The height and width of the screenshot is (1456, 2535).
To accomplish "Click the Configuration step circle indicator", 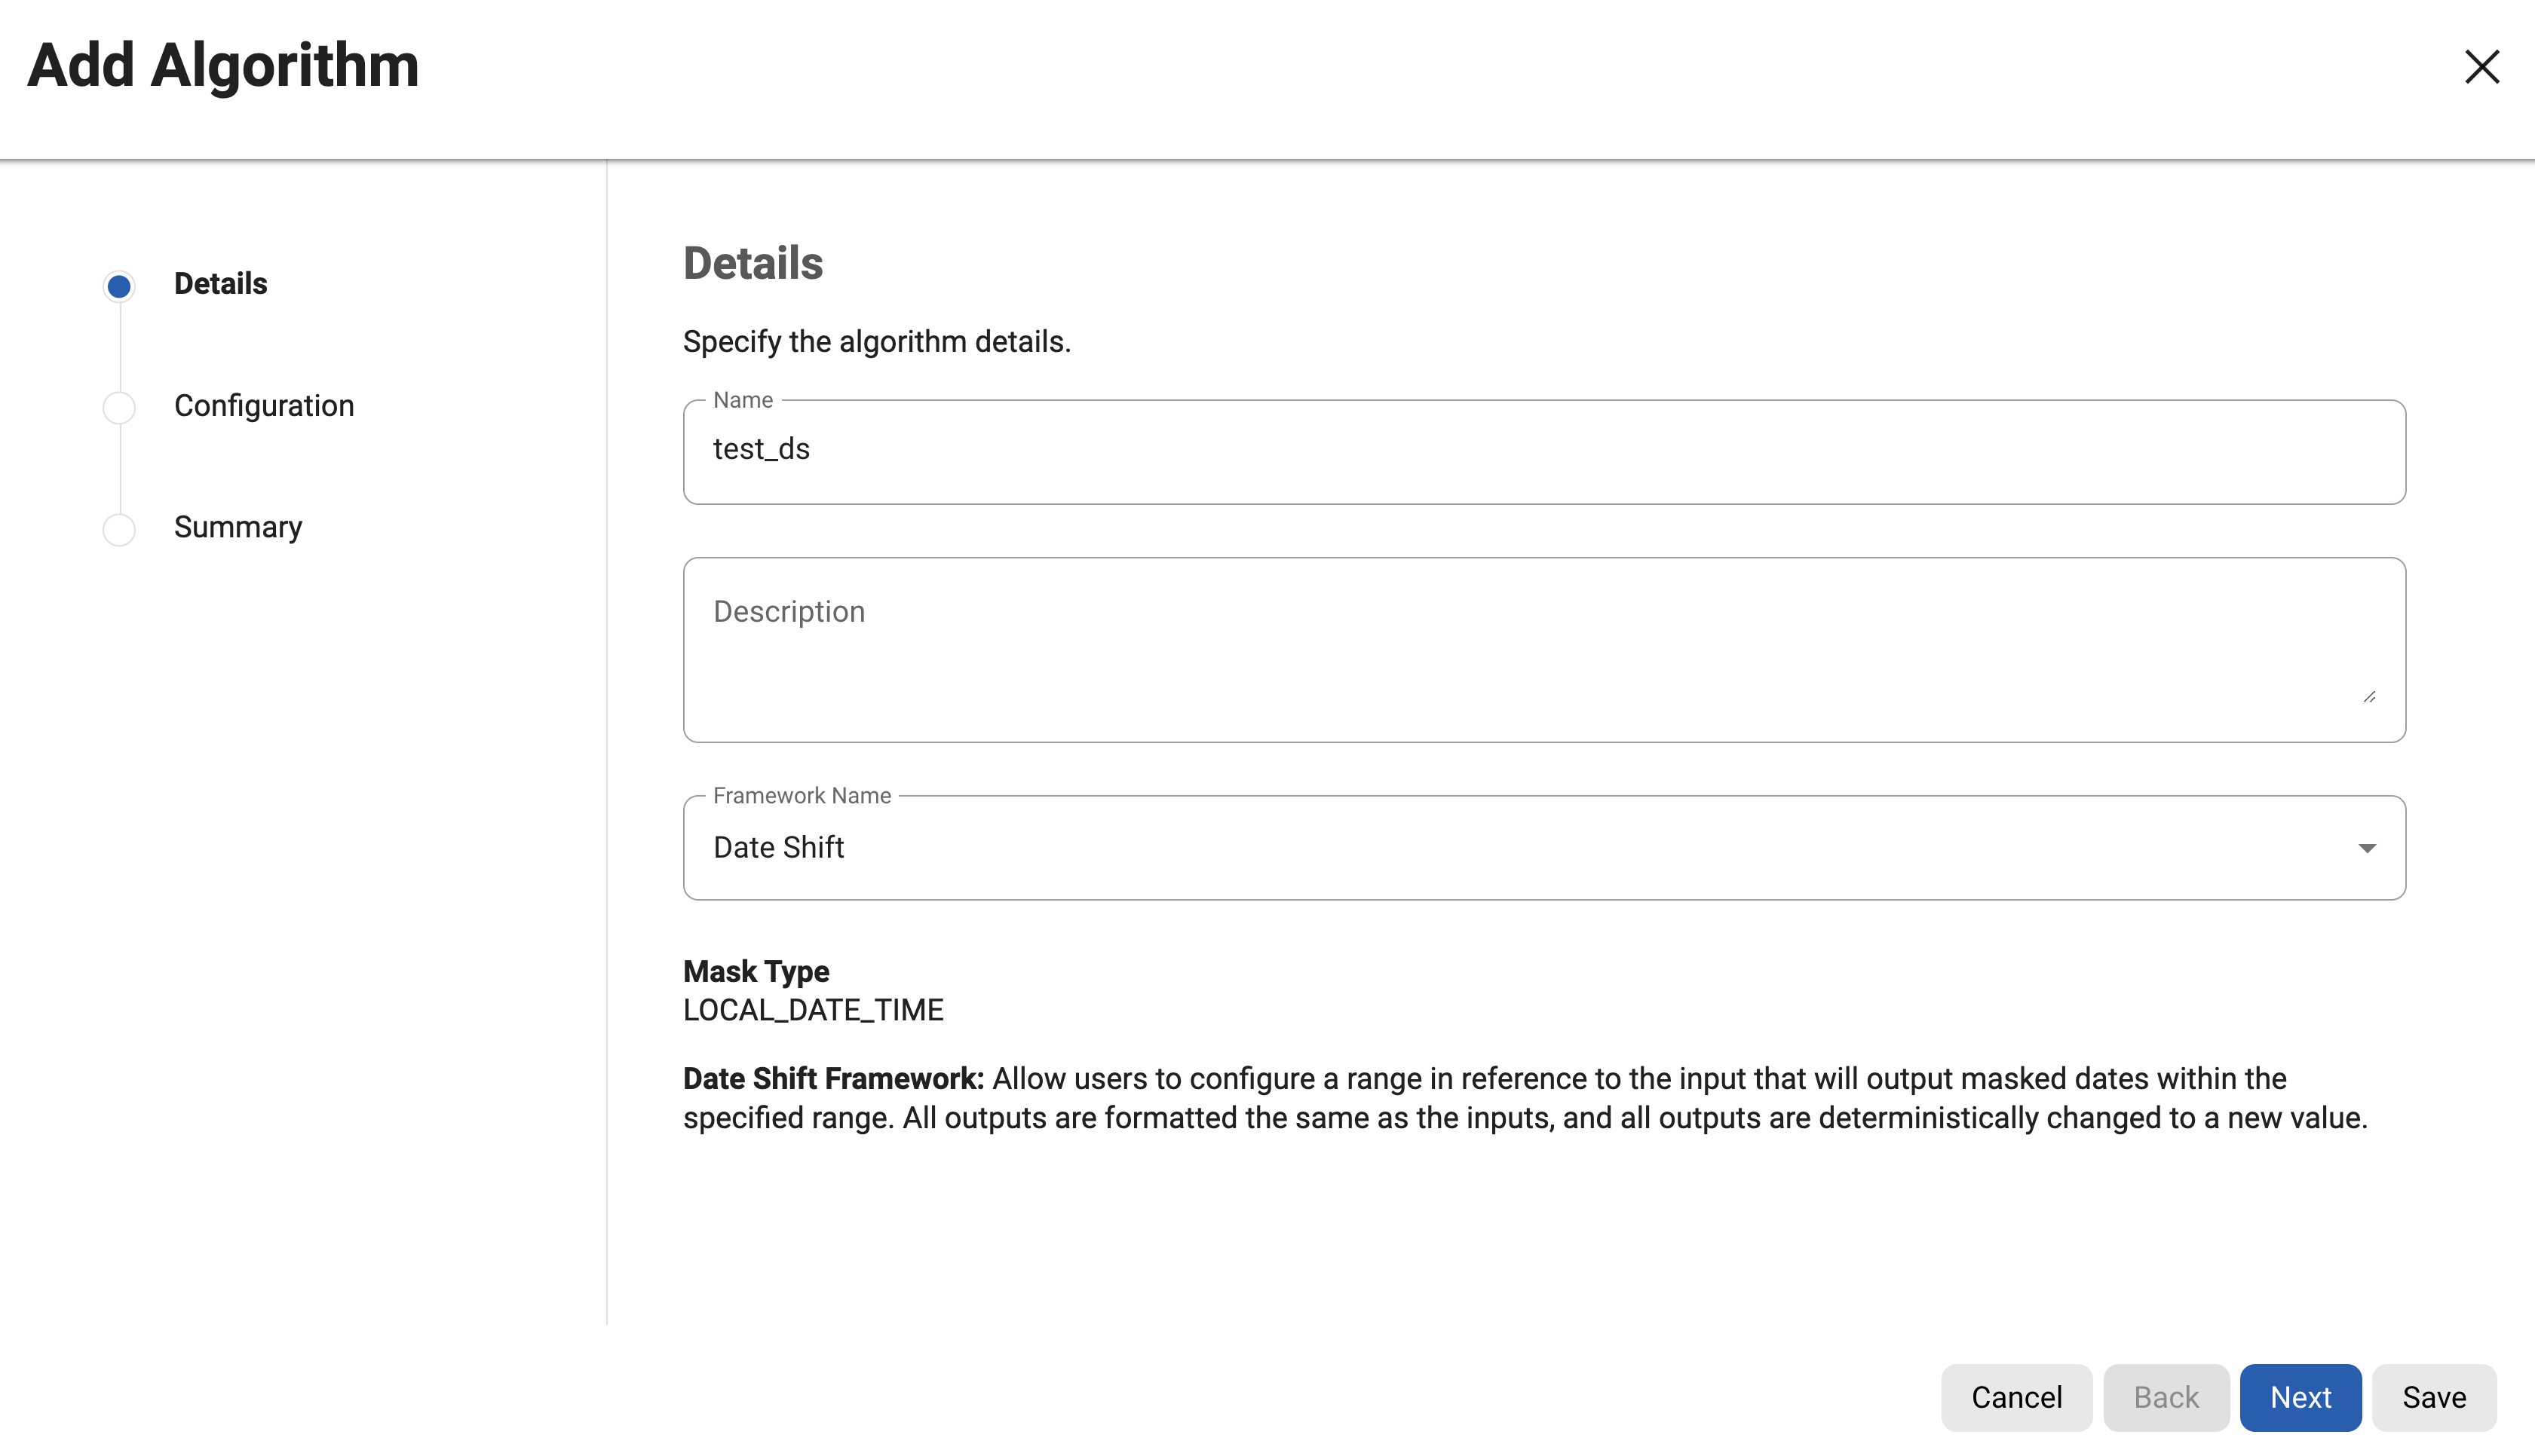I will click(119, 407).
